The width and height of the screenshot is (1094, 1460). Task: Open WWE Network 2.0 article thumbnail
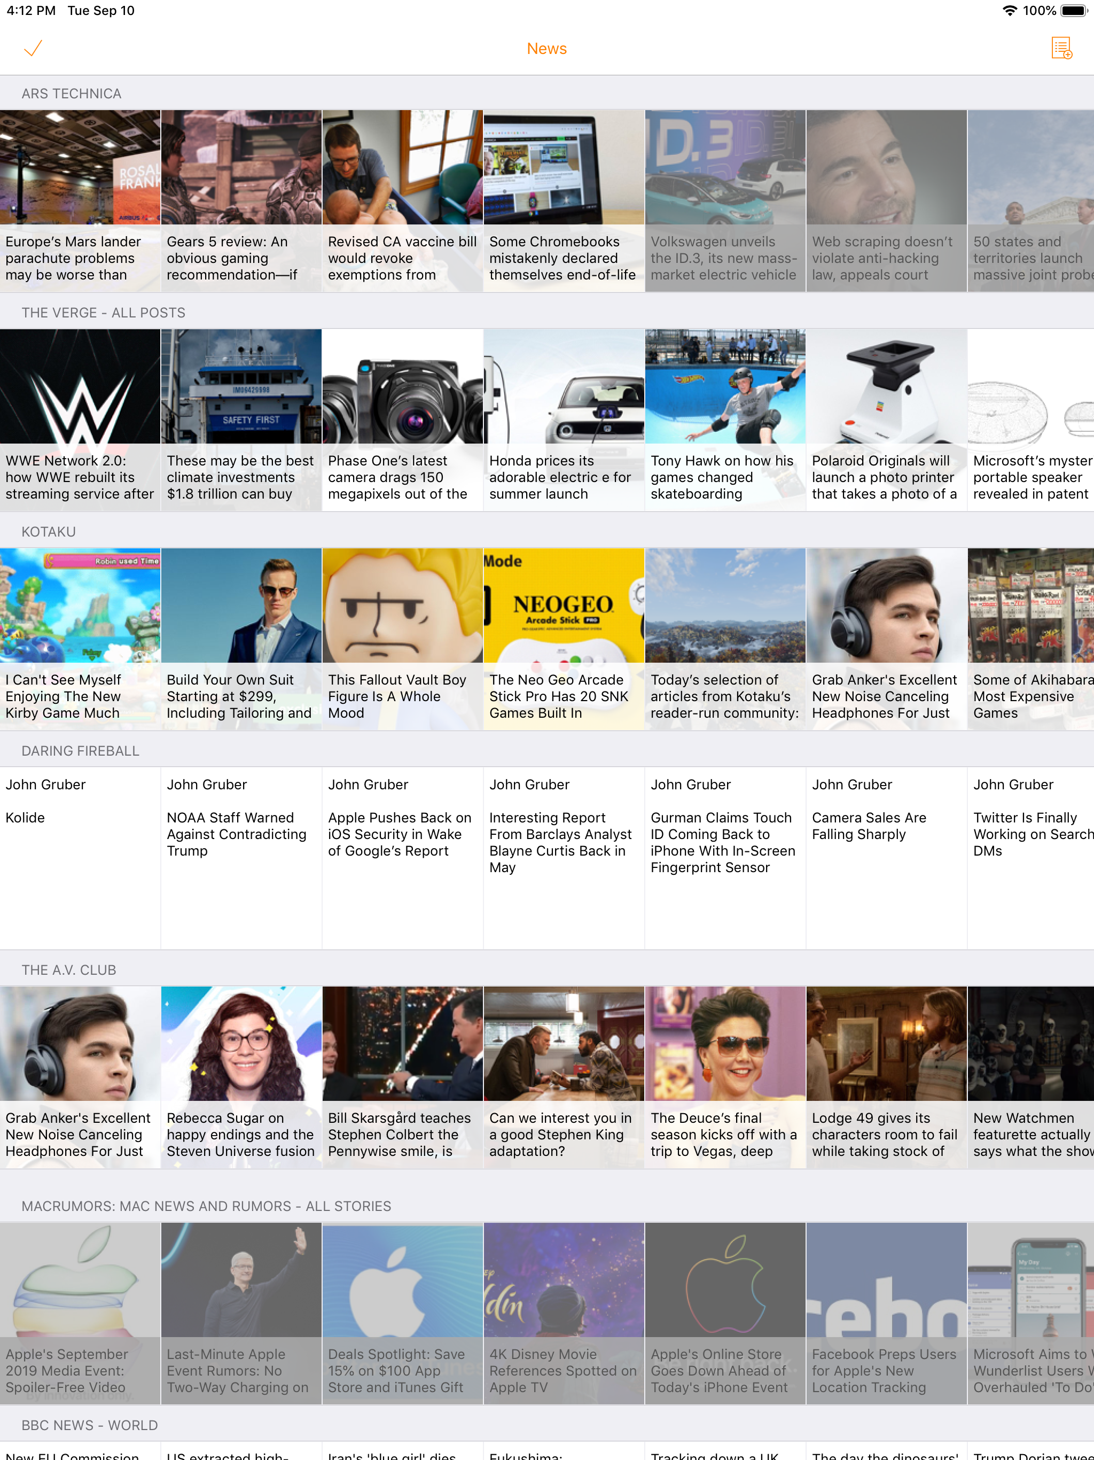[x=80, y=387]
